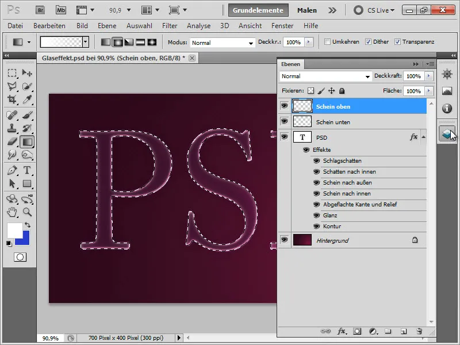The height and width of the screenshot is (345, 460).
Task: Create new adjustment layer
Action: tap(373, 331)
